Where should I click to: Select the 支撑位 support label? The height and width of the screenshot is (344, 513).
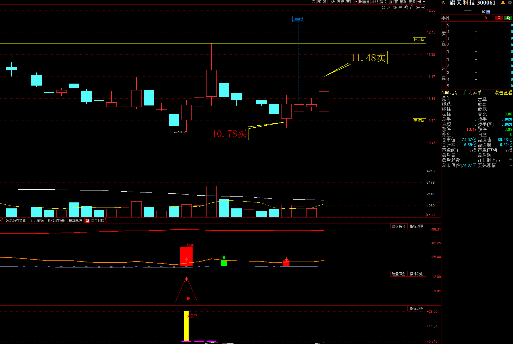[419, 121]
